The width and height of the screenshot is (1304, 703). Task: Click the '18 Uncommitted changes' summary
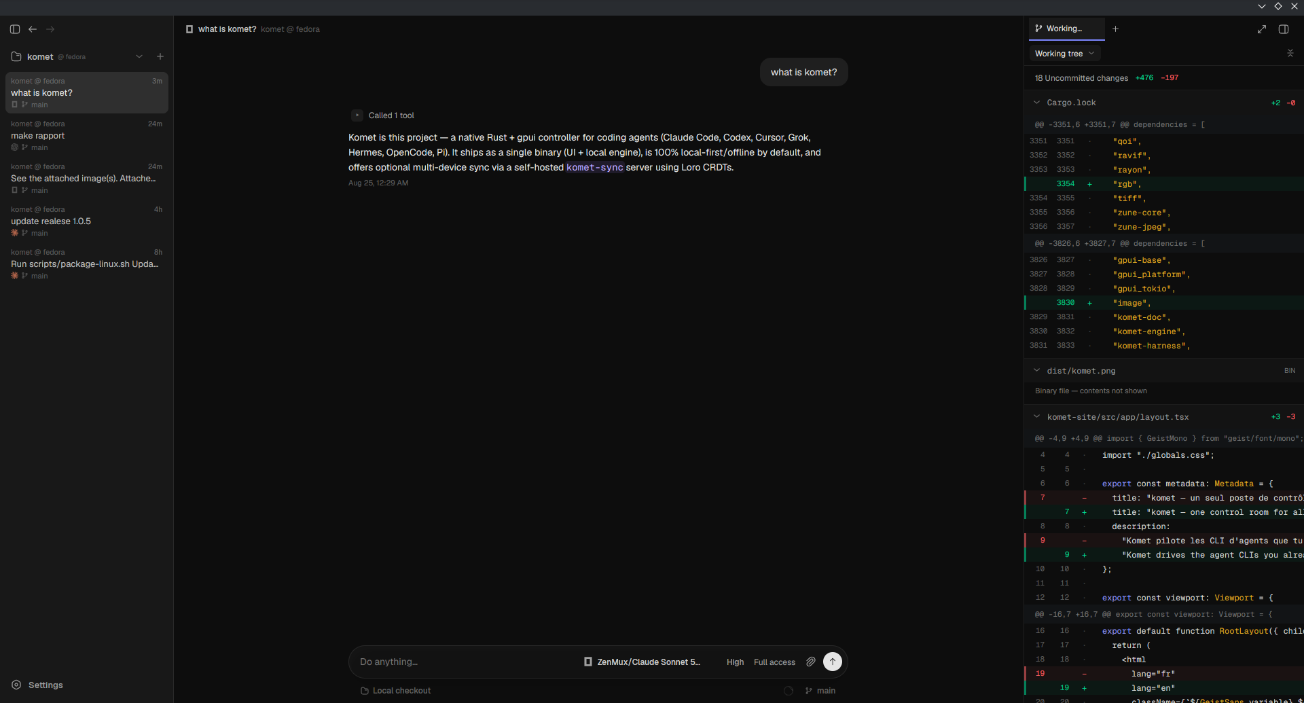[x=1081, y=78]
